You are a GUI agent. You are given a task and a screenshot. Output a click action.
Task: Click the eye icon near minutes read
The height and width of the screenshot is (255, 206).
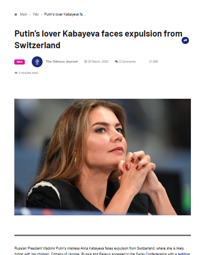[16, 73]
